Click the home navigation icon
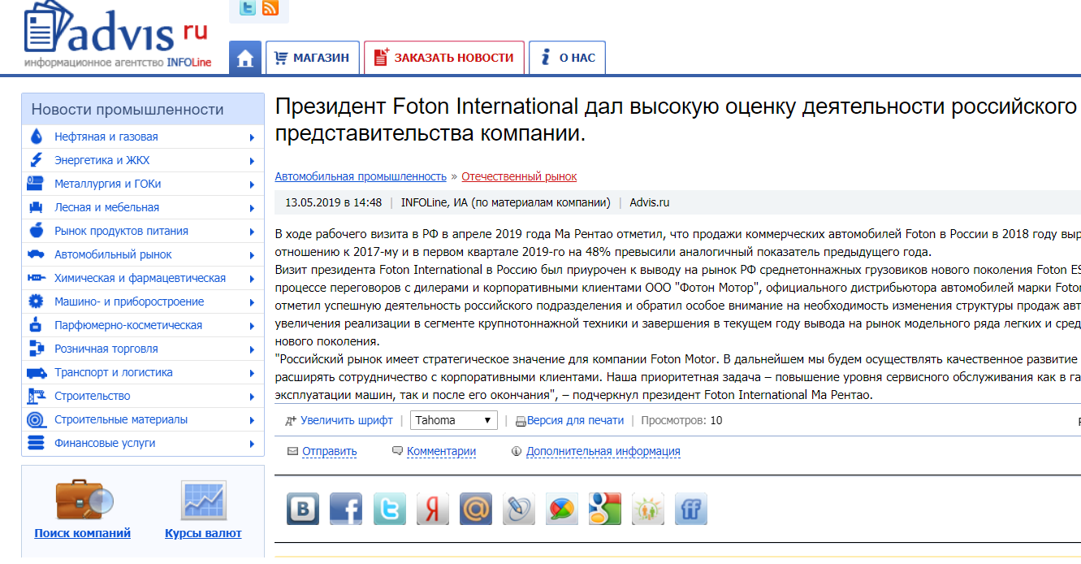 point(244,57)
